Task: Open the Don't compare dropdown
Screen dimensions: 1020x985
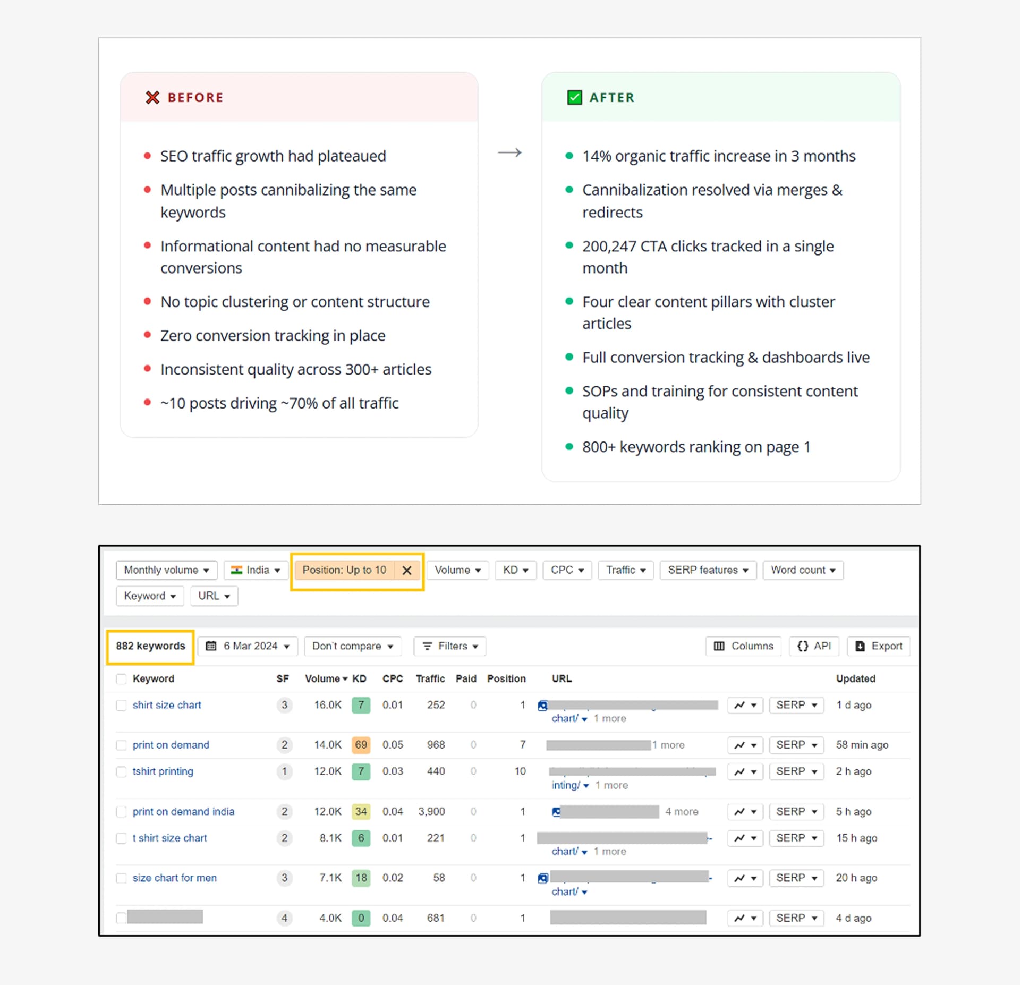Action: [x=352, y=646]
